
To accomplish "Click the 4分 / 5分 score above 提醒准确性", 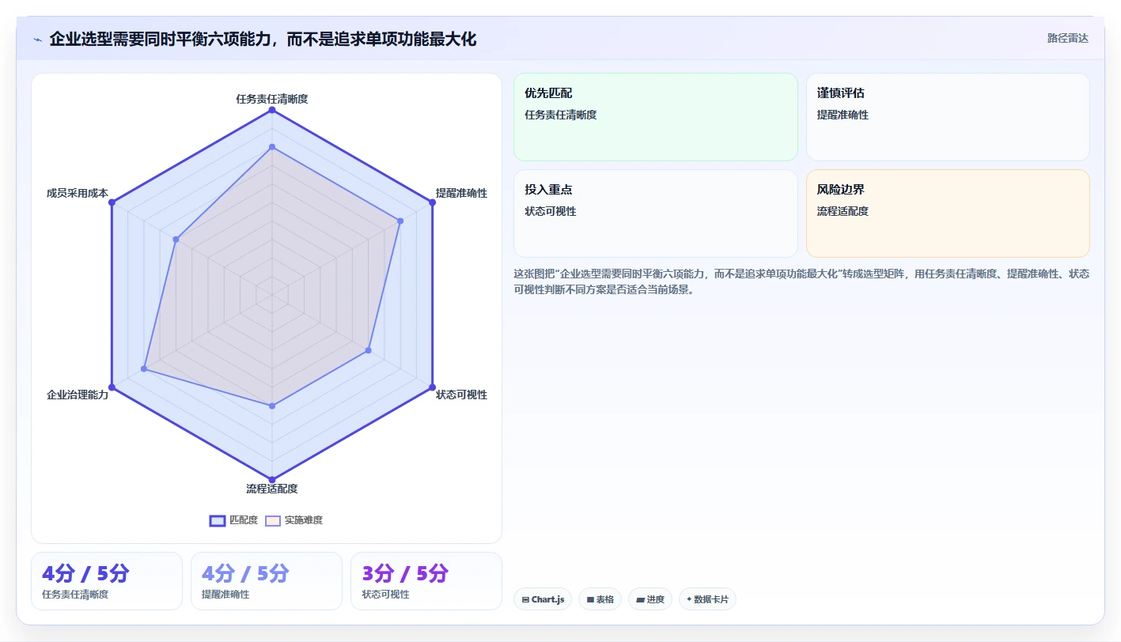I will [245, 573].
